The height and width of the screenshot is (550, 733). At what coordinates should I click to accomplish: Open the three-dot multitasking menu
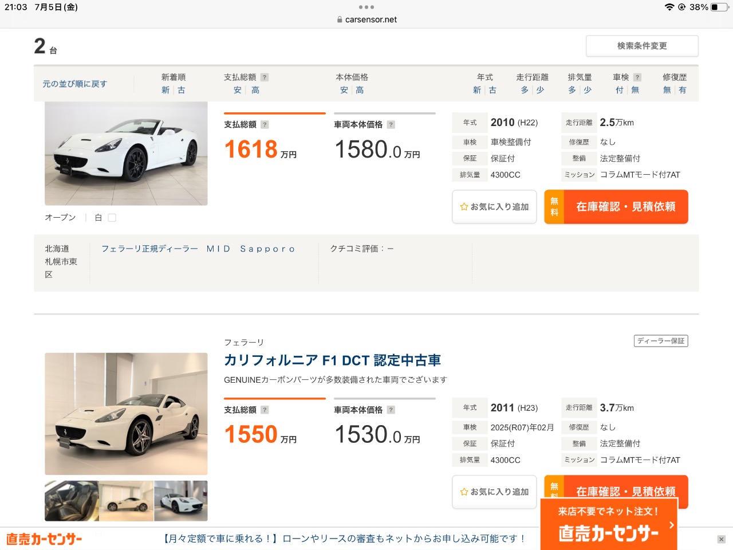366,7
